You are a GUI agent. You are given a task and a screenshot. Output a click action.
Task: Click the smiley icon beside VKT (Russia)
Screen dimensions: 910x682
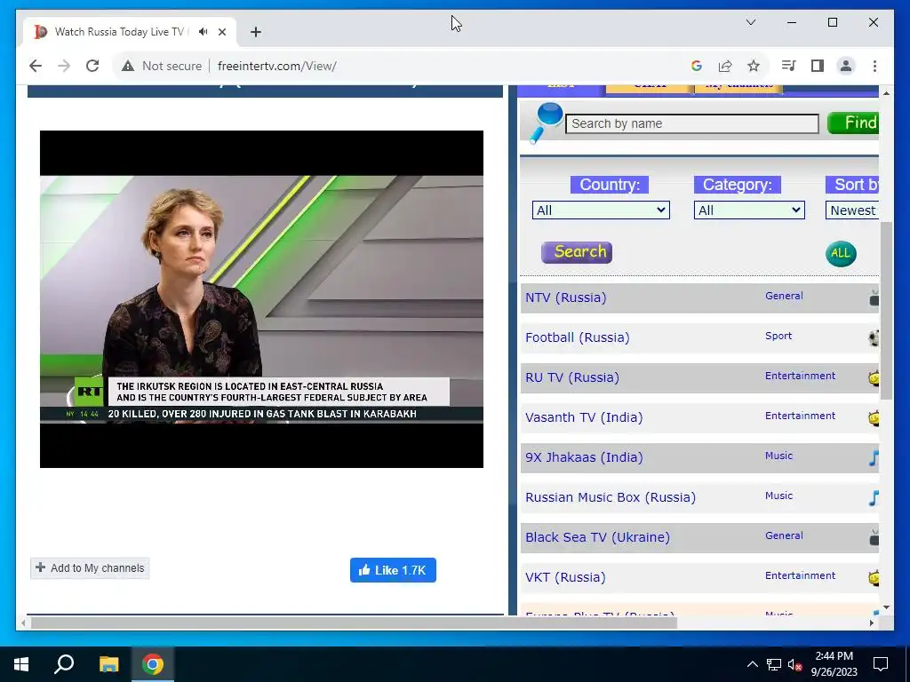[x=874, y=577]
